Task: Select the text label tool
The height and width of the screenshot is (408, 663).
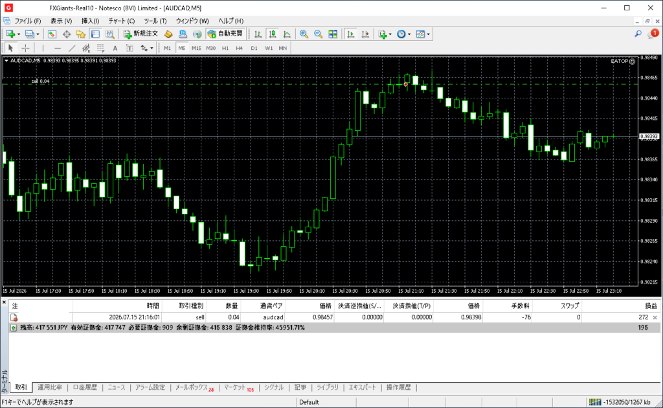Action: [129, 48]
